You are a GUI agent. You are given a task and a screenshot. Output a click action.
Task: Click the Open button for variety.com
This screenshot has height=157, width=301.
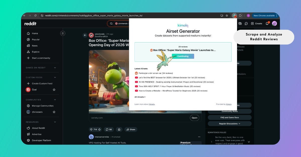click(x=194, y=118)
